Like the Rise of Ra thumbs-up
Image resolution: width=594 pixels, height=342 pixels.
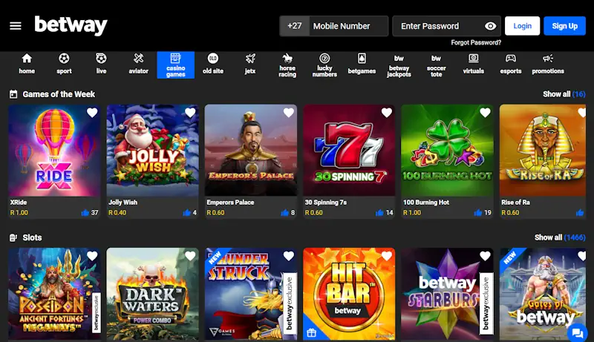[x=580, y=213]
